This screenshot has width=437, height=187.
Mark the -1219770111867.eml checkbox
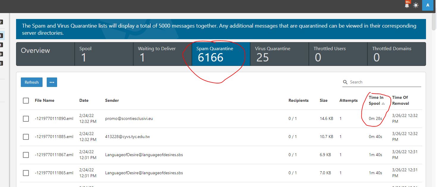(x=26, y=155)
